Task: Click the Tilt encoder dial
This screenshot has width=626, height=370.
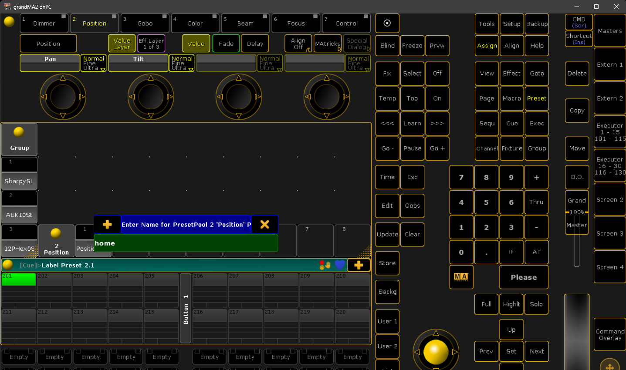Action: pyautogui.click(x=151, y=97)
